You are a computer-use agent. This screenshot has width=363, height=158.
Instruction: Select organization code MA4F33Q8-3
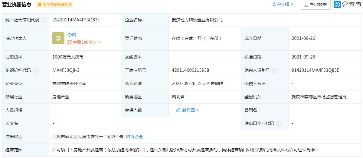[x=66, y=70]
